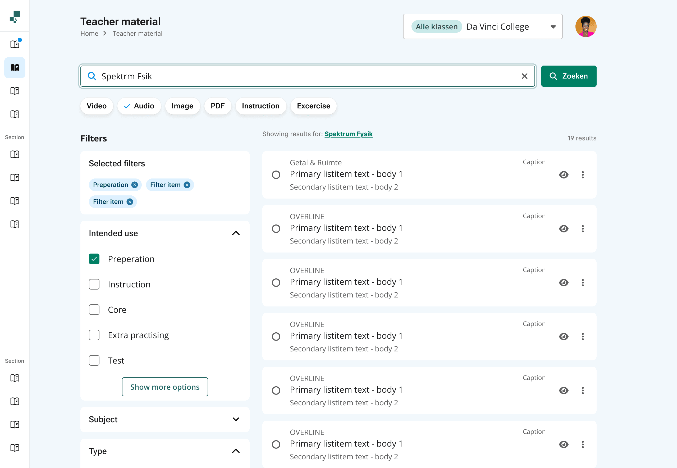Screen dimensions: 677x468
Task: Select the PDF type chip
Action: [218, 106]
